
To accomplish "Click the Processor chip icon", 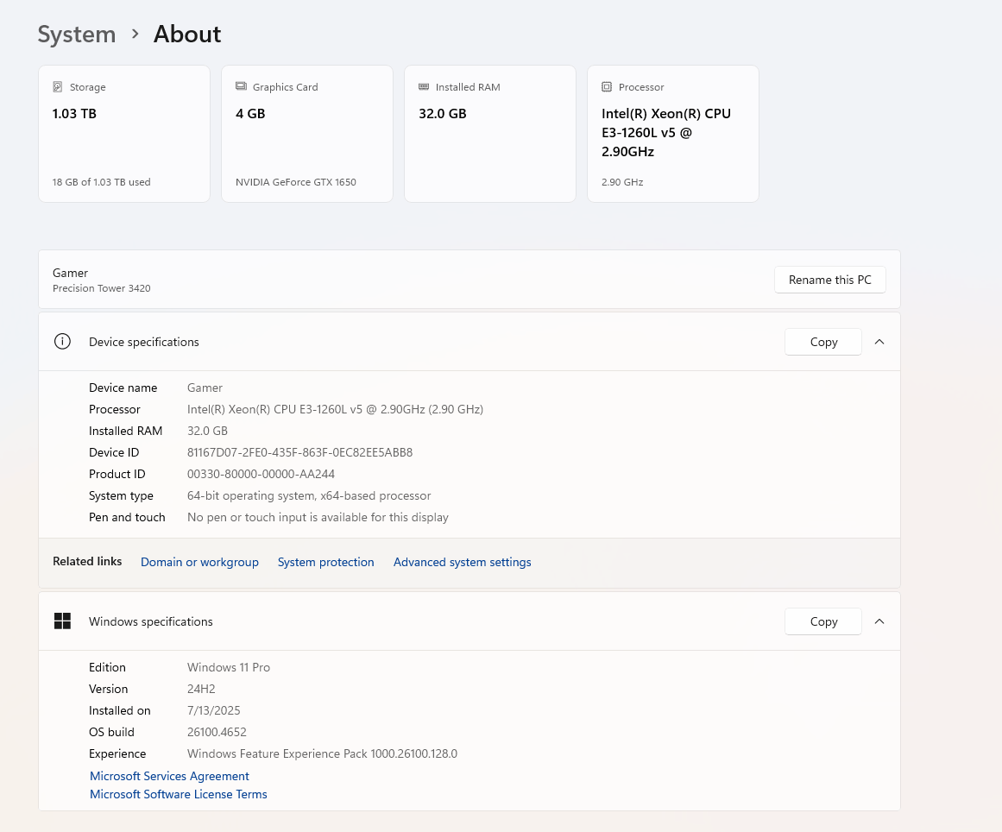I will click(x=607, y=86).
